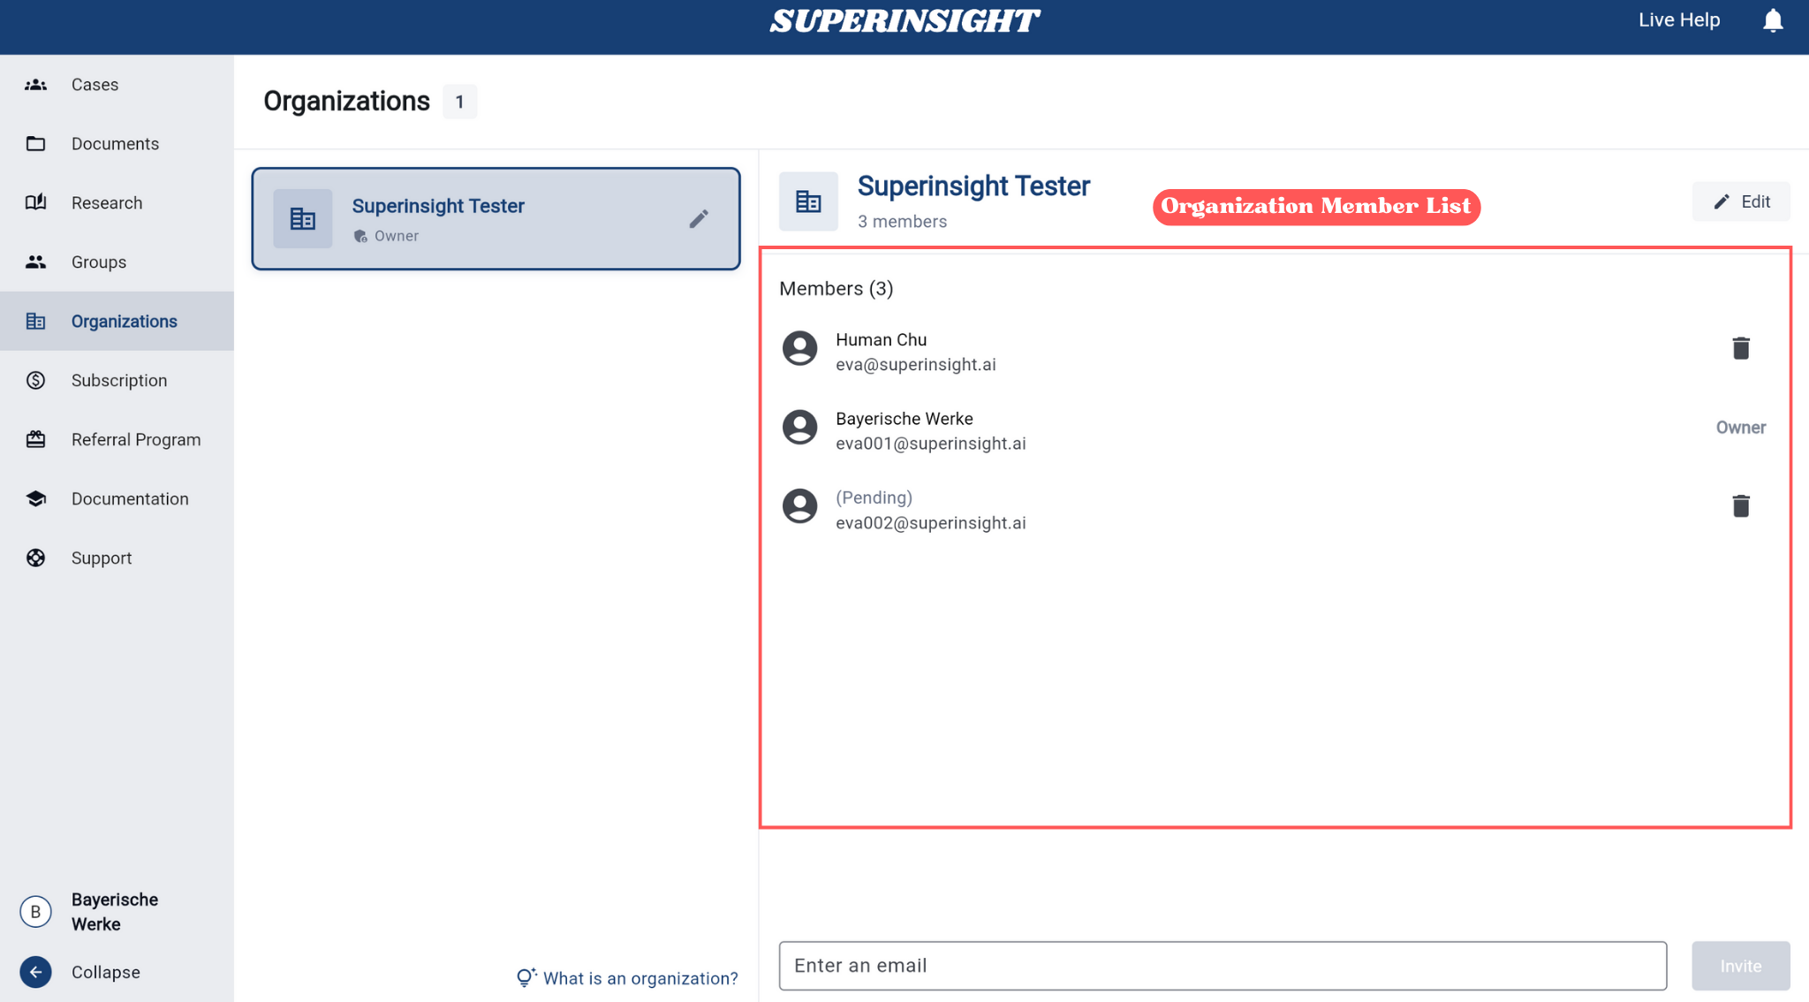This screenshot has height=1002, width=1809.
Task: Click the (Pending) status text
Action: [874, 498]
